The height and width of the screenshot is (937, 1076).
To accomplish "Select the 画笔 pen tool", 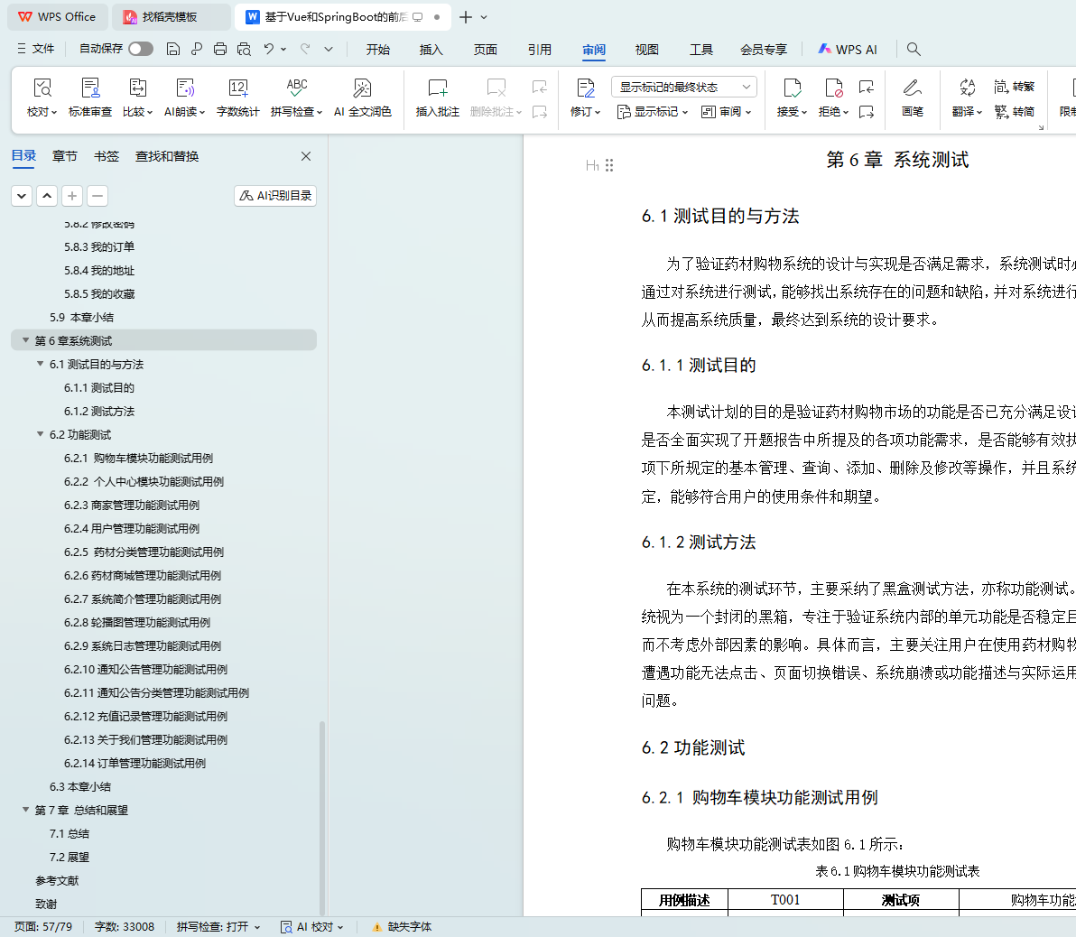I will pos(912,97).
